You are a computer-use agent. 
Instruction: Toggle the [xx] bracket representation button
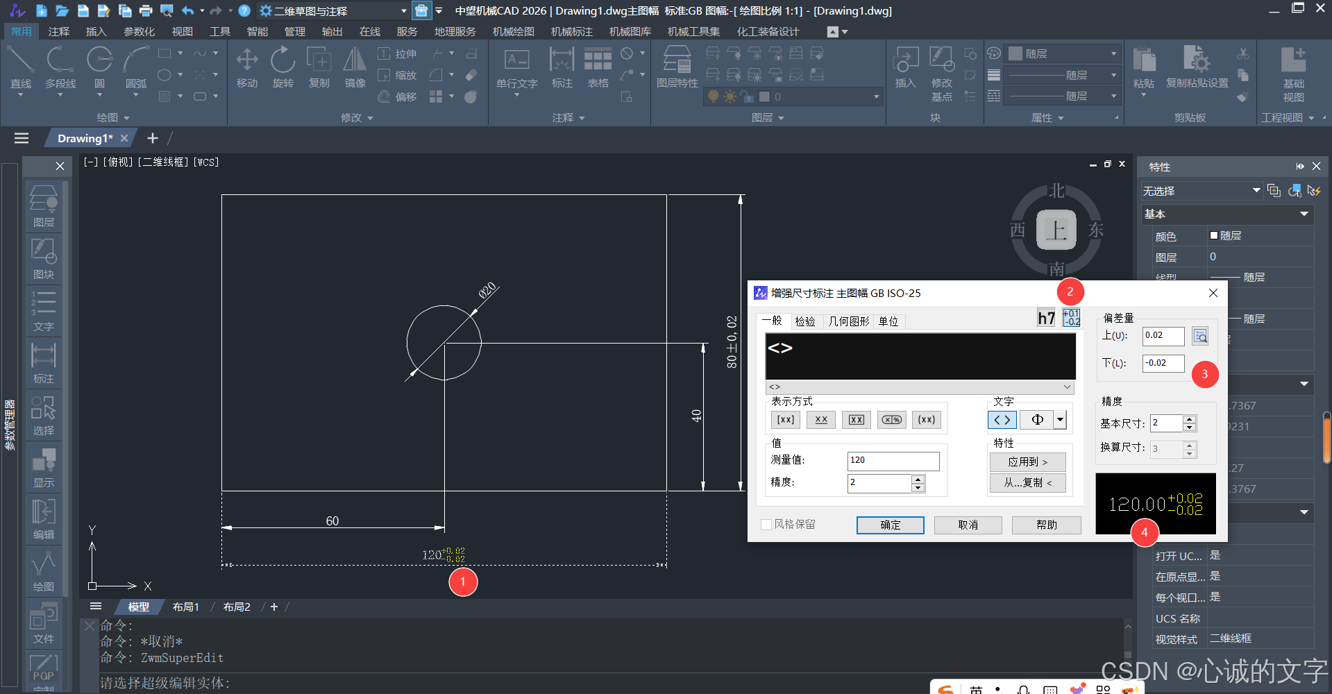[786, 420]
